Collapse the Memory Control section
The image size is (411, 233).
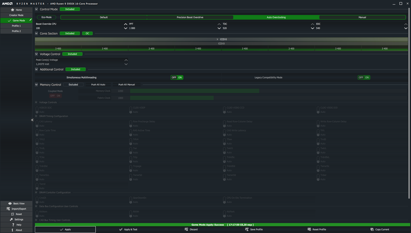pos(37,85)
